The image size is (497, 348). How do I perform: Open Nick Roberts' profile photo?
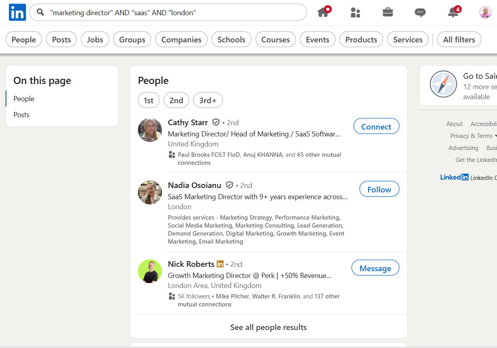coord(150,271)
